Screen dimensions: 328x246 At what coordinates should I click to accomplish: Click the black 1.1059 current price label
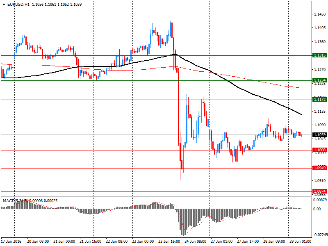[x=320, y=135]
